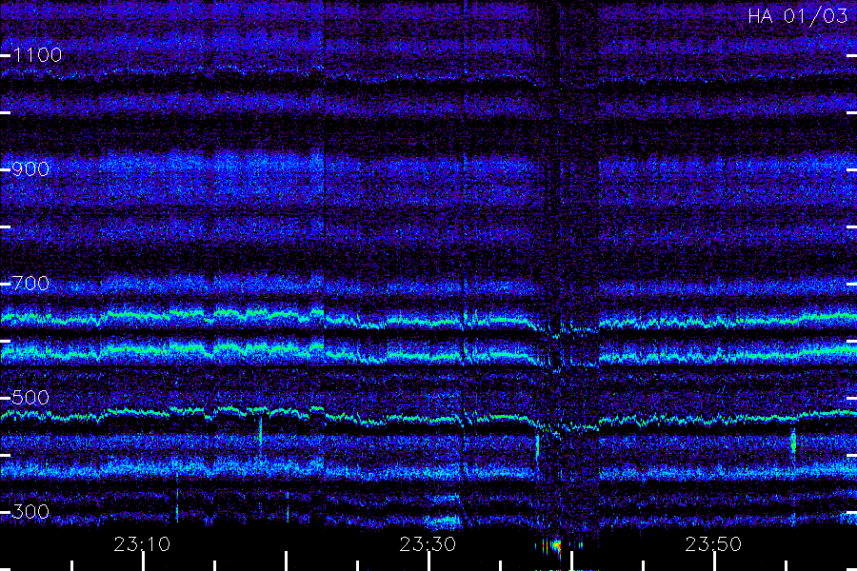
Task: Click the 23:10 time axis label
Action: [x=142, y=544]
